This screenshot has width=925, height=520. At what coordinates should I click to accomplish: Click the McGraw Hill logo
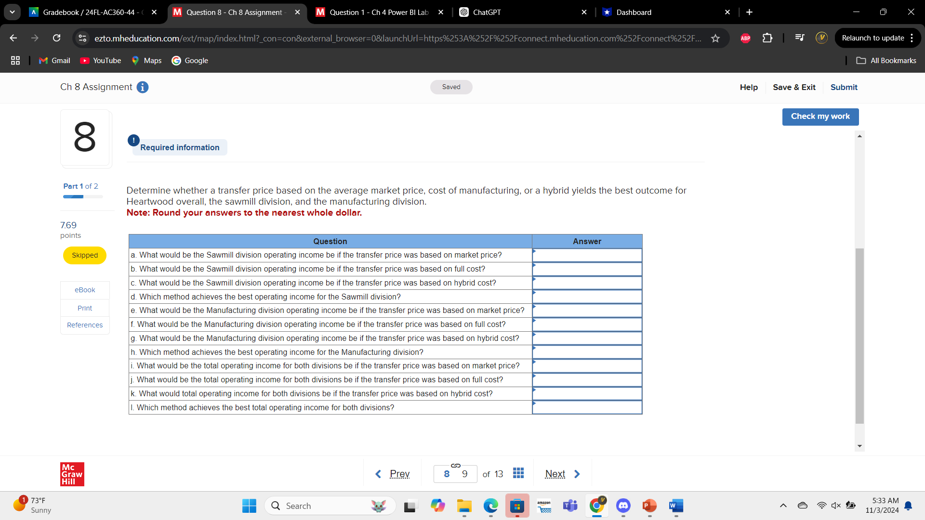[x=72, y=474]
